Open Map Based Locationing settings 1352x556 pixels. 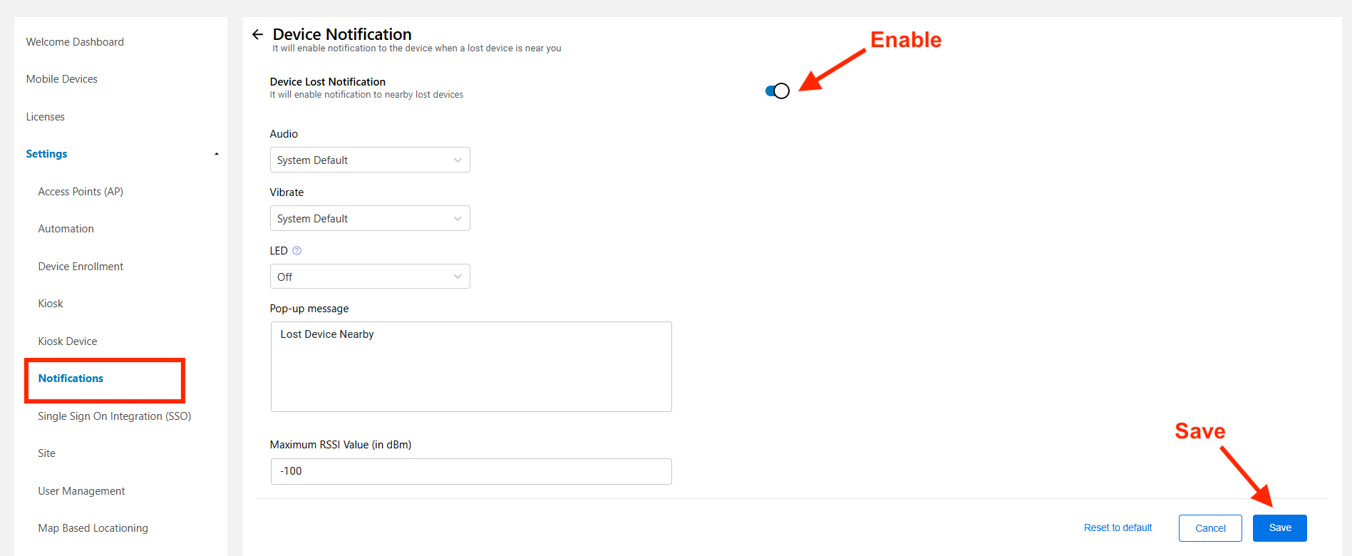coord(93,528)
